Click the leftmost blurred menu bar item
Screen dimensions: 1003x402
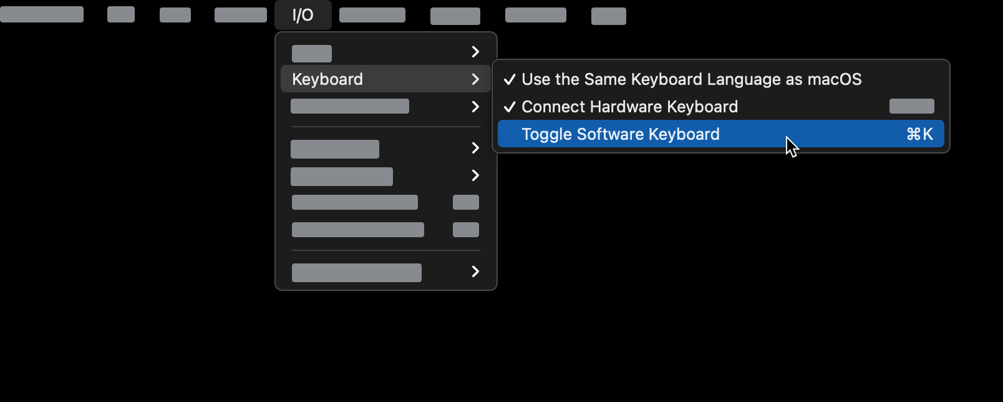[x=42, y=14]
